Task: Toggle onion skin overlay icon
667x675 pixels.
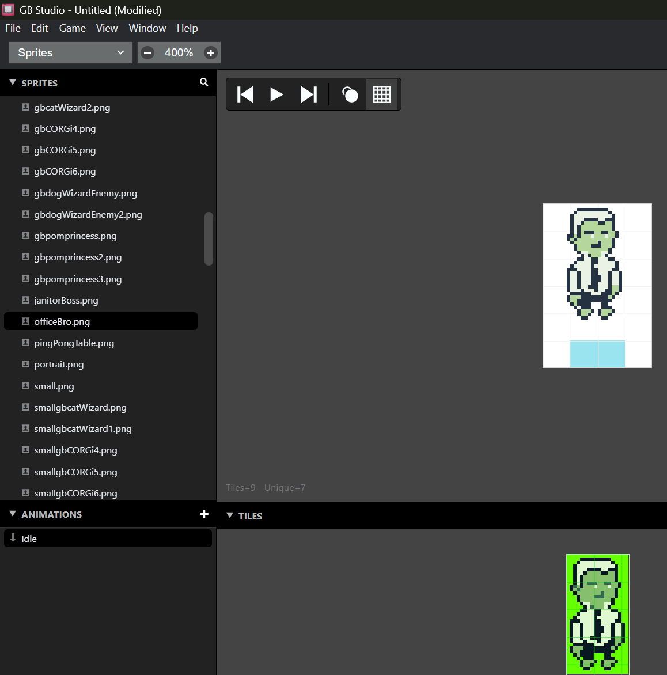Action: tap(350, 94)
